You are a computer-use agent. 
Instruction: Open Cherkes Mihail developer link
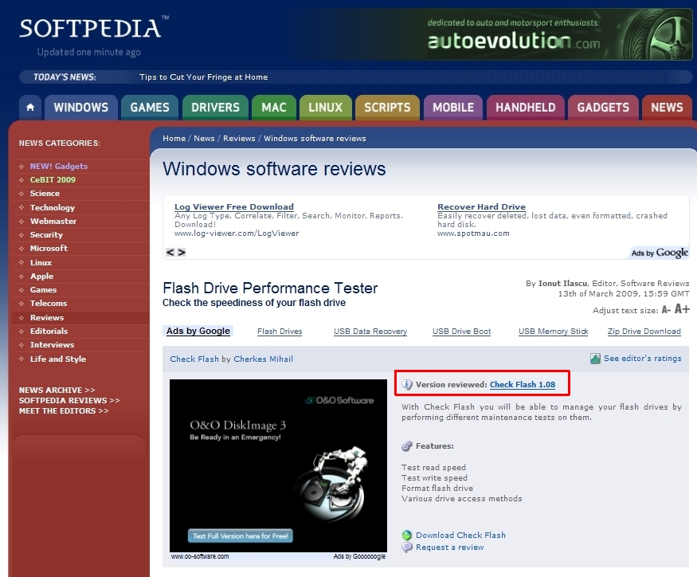[263, 359]
